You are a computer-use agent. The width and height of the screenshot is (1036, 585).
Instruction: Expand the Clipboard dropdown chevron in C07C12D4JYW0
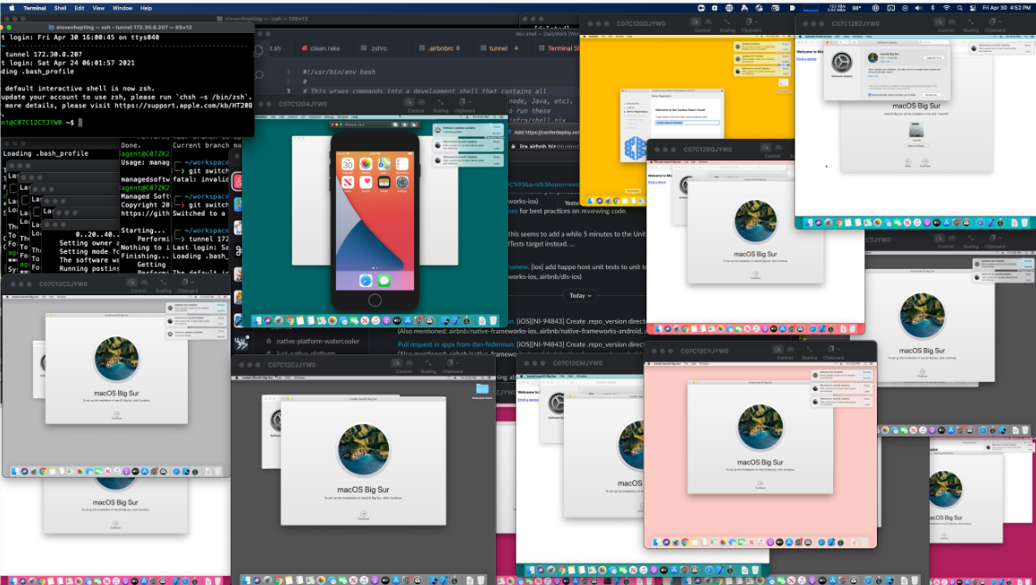tap(468, 103)
